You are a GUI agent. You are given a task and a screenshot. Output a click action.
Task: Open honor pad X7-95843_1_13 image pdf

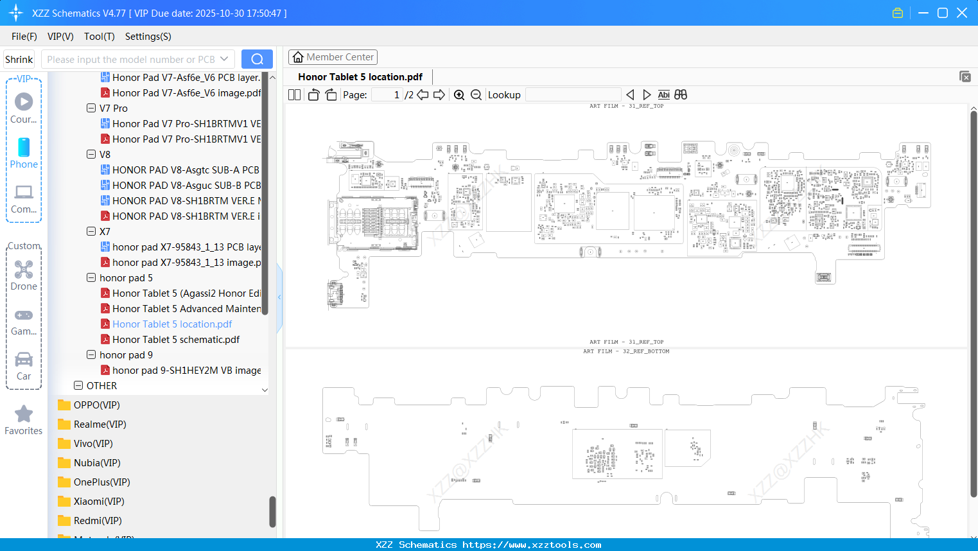(181, 262)
